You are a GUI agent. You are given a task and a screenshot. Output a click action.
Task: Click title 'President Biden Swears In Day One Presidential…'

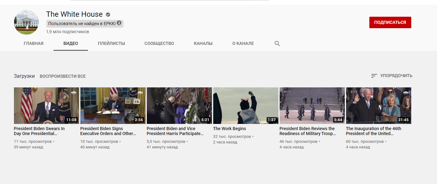(39, 131)
